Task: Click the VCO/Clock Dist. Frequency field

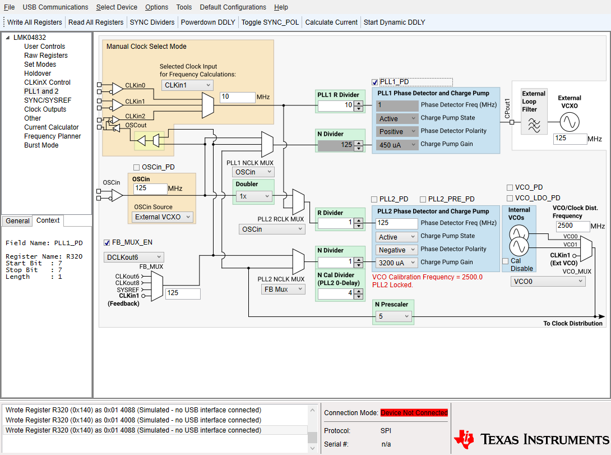Action: 572,226
